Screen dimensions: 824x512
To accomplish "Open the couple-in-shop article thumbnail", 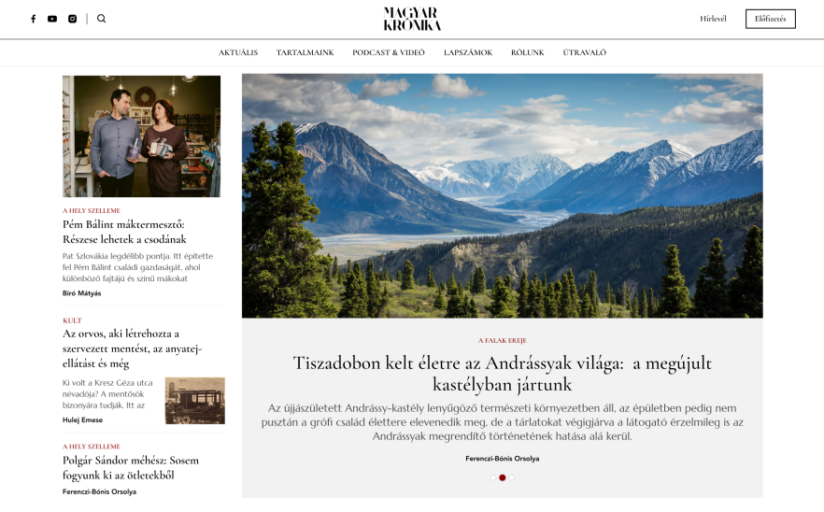I will pyautogui.click(x=141, y=136).
